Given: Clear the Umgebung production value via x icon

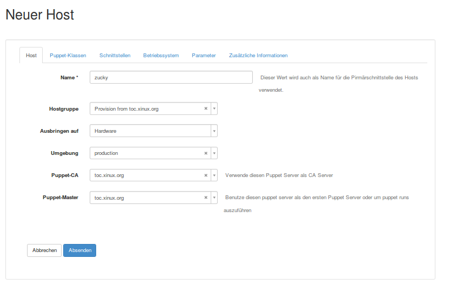Looking at the screenshot, I should 205,153.
